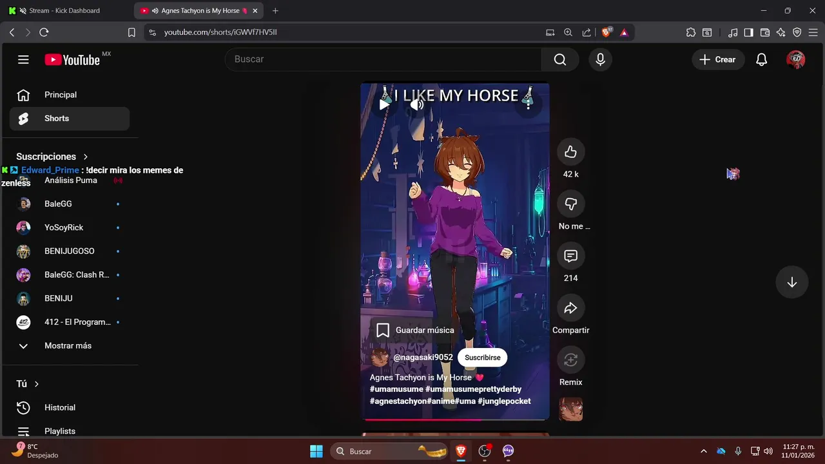Open BaleGG subscription channel
This screenshot has height=464, width=825.
(70, 204)
